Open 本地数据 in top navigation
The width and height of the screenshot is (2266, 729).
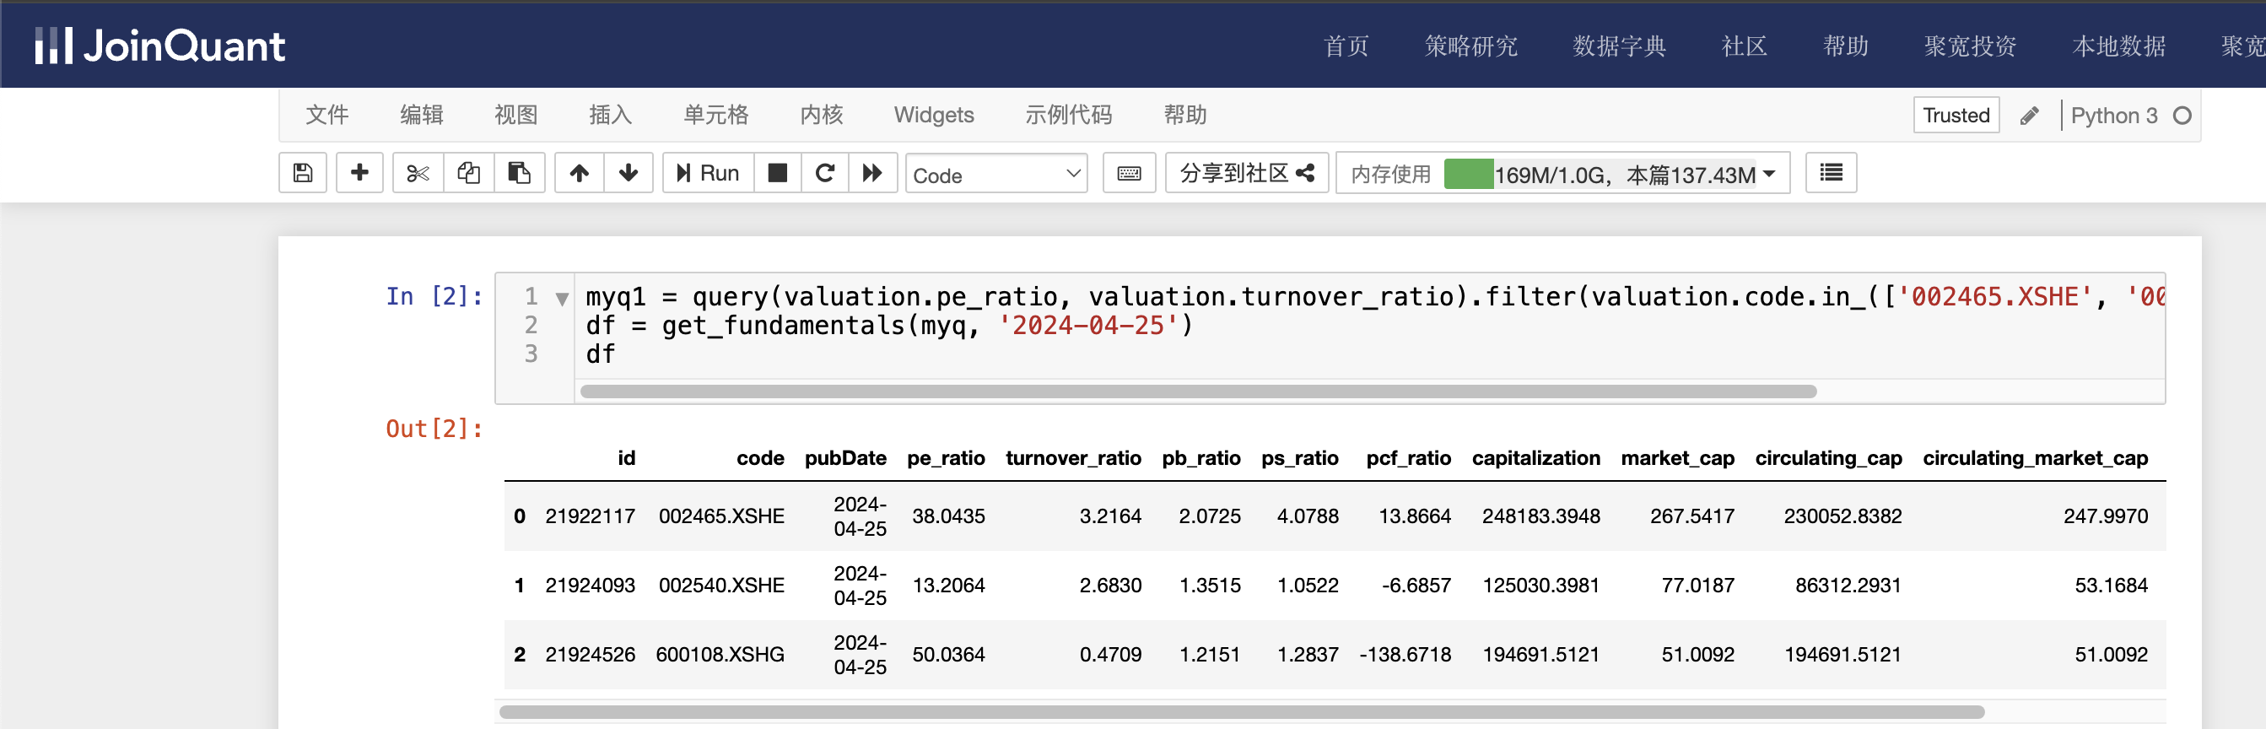click(2118, 46)
